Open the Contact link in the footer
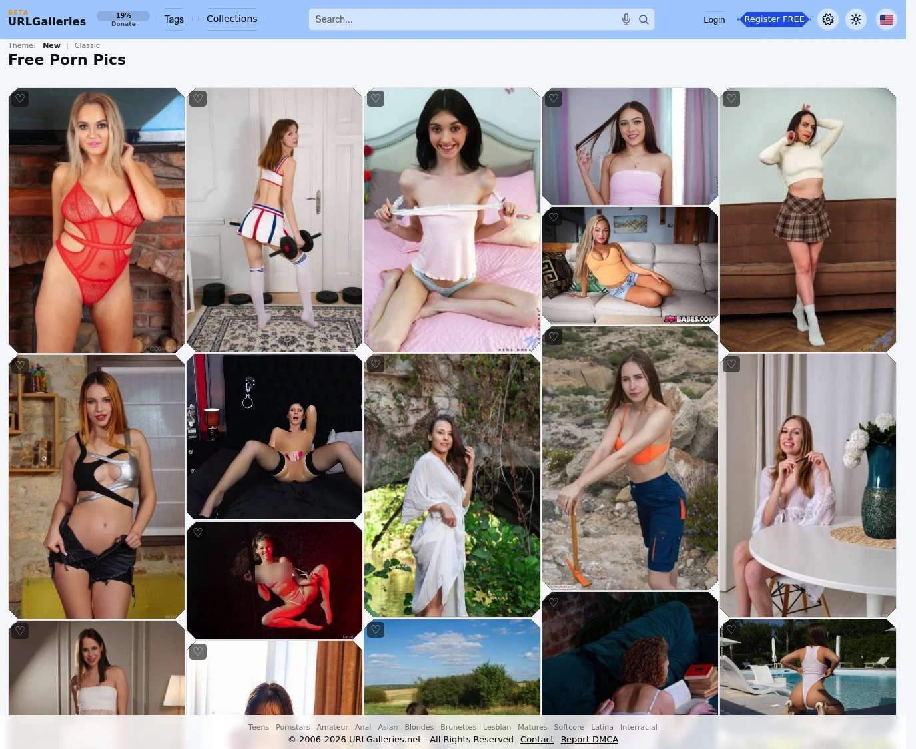 click(x=537, y=740)
